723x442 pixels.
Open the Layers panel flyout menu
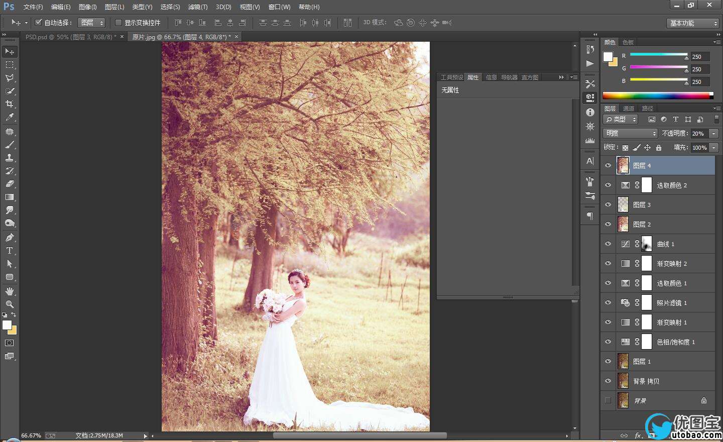716,108
